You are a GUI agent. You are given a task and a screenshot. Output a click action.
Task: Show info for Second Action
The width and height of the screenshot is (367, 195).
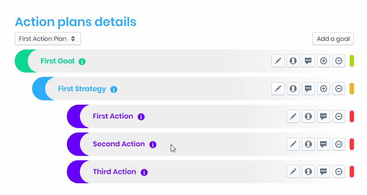coord(152,145)
